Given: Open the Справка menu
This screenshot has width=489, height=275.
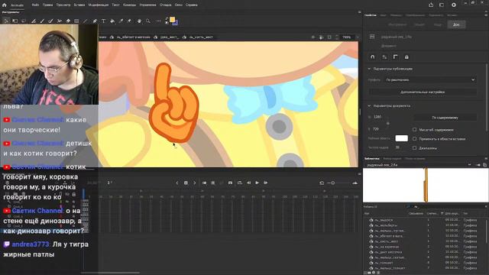Looking at the screenshot, I should click(x=191, y=5).
